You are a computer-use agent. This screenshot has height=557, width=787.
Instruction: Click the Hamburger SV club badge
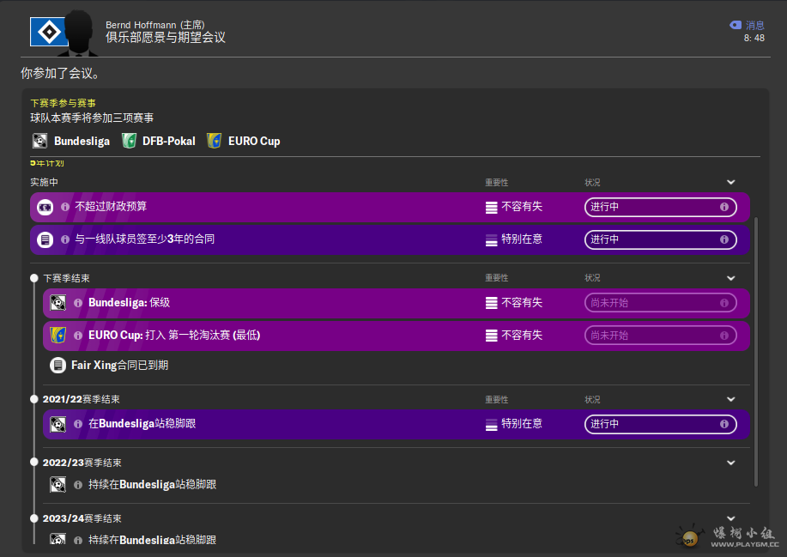click(x=49, y=33)
